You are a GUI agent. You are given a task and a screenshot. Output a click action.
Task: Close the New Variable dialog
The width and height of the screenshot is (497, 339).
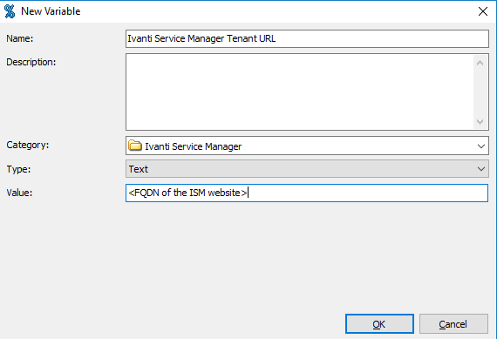(483, 11)
